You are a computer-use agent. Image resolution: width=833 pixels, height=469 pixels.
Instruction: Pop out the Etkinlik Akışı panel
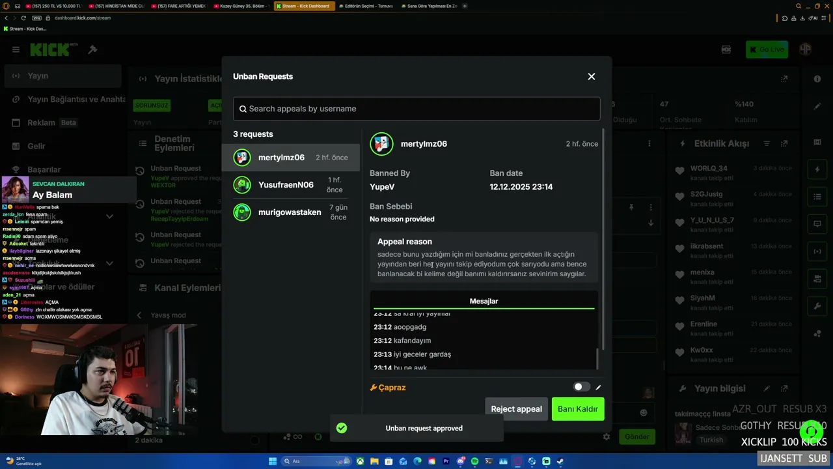point(784,143)
